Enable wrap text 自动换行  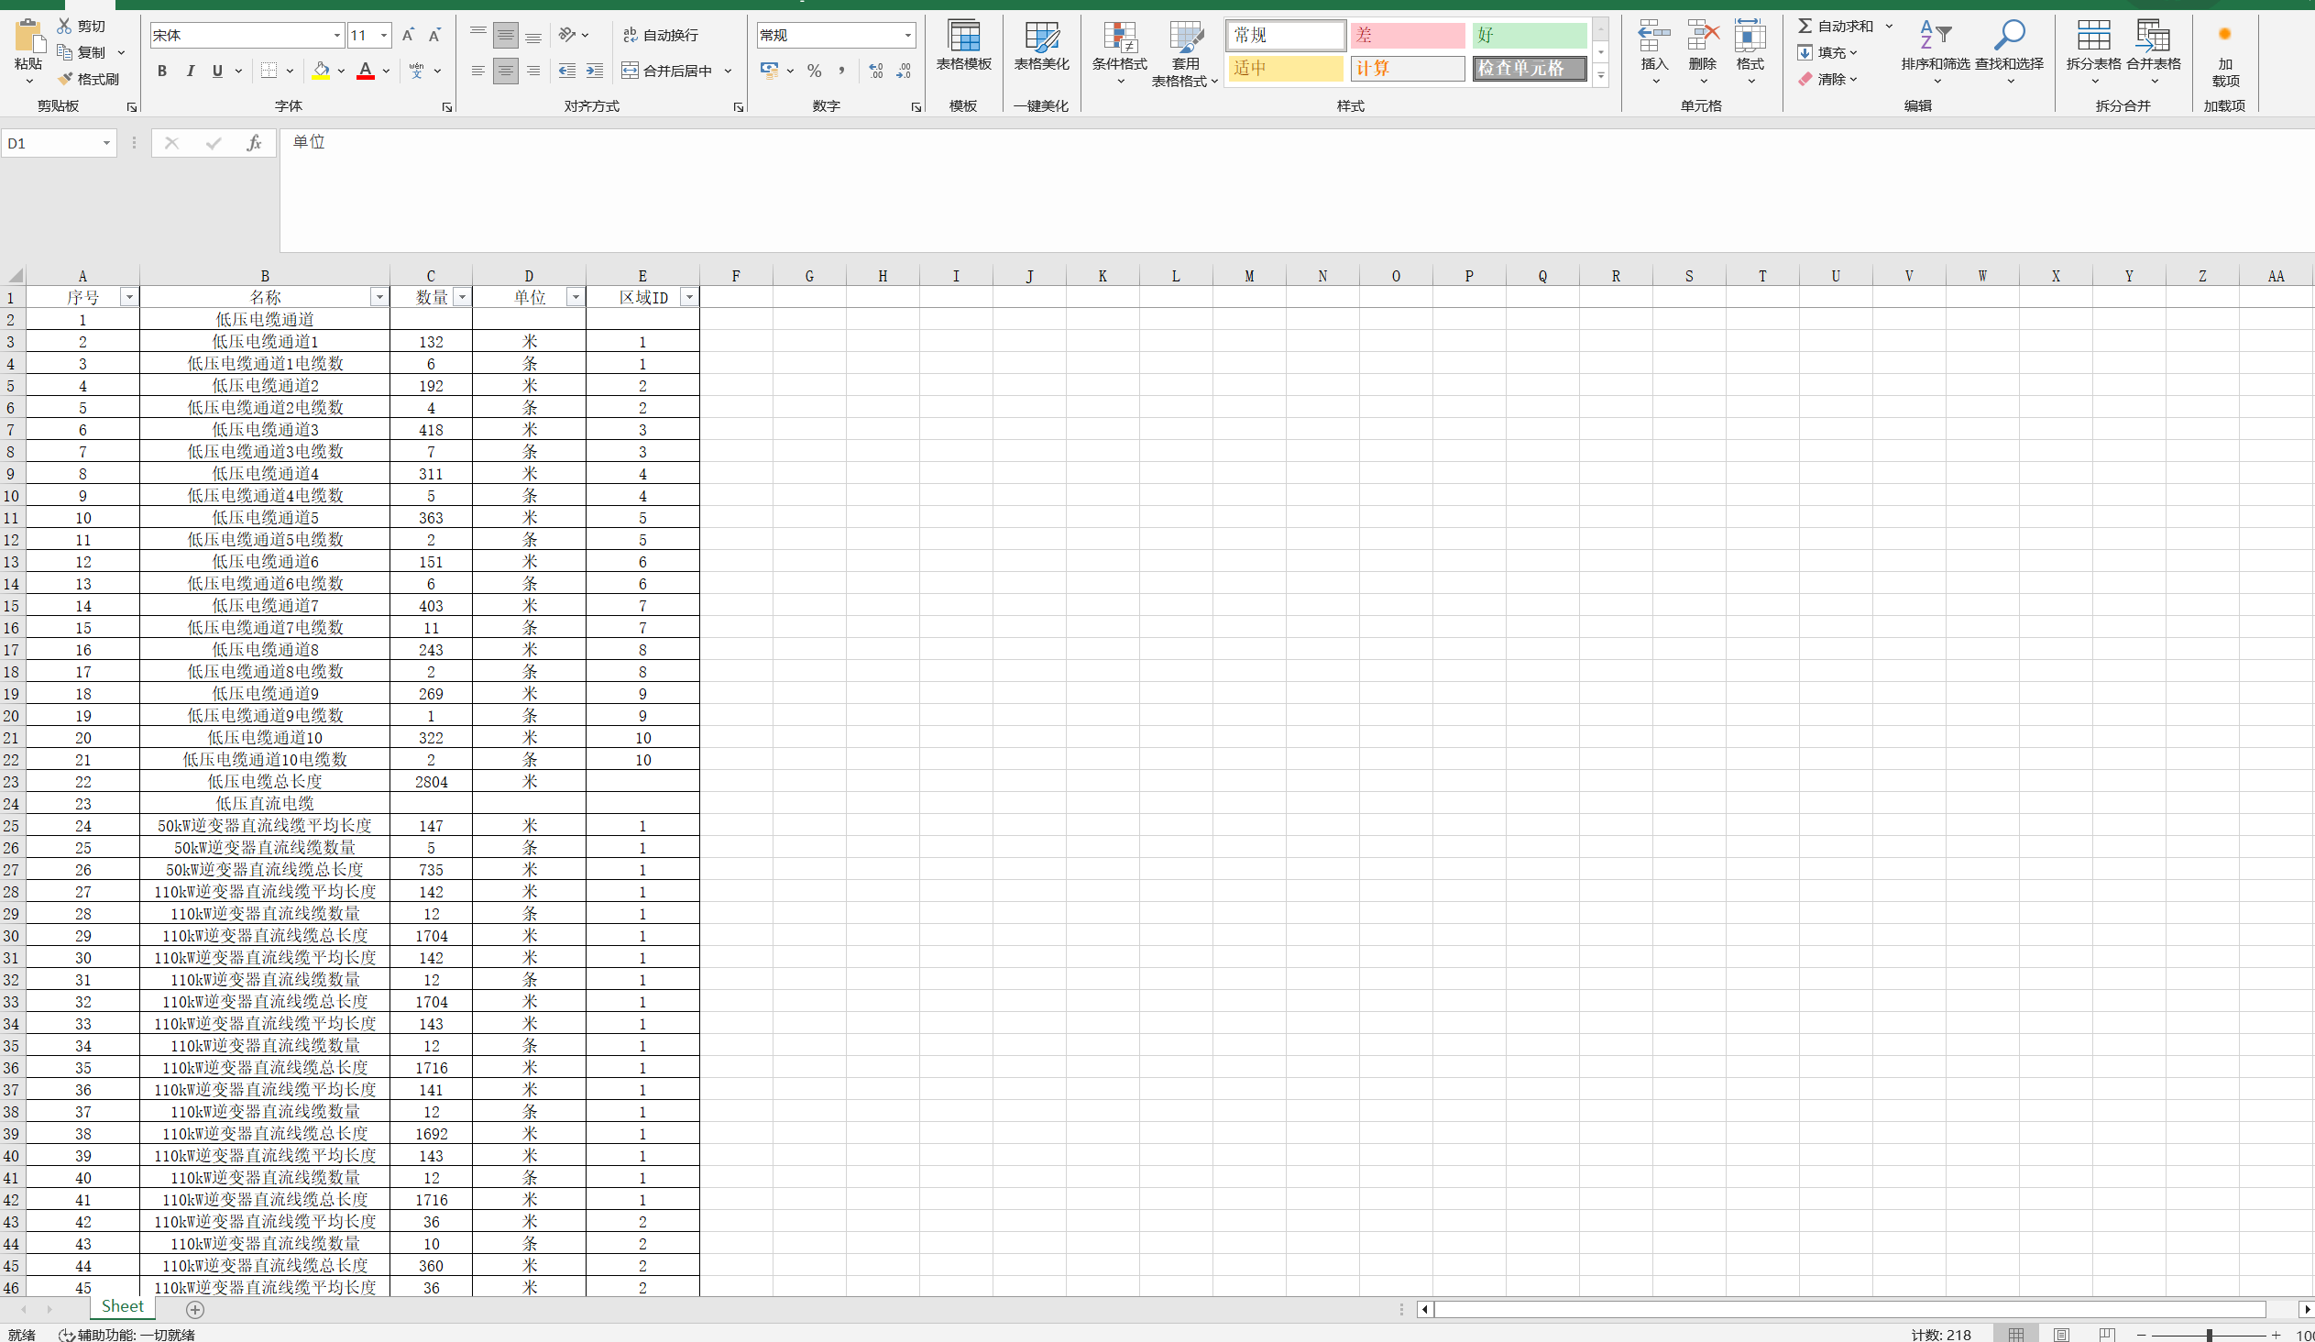[661, 35]
